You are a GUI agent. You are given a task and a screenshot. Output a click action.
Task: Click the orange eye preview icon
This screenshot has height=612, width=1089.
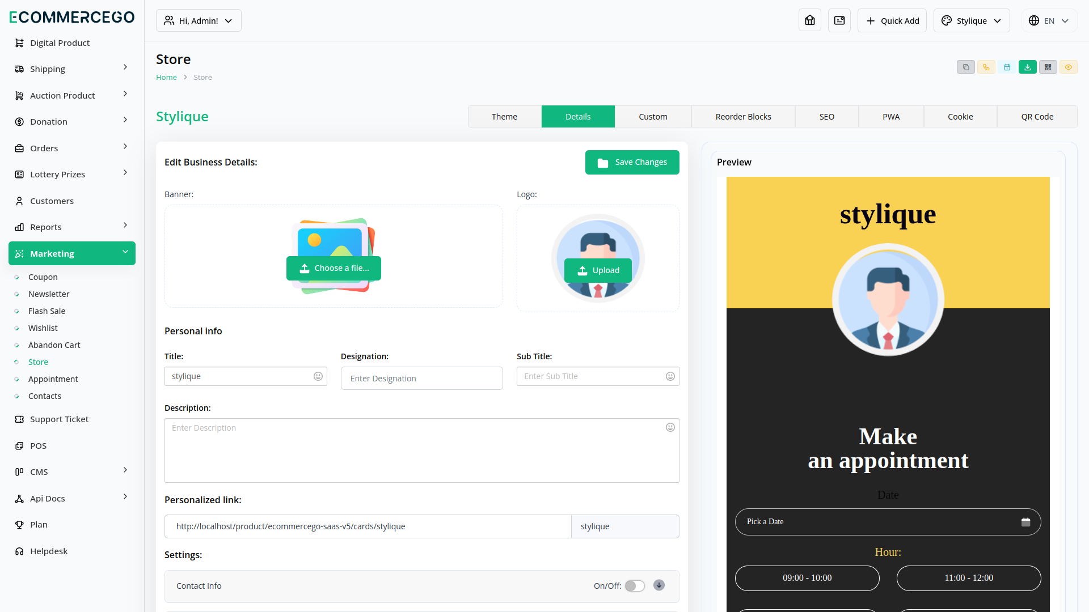point(1068,67)
